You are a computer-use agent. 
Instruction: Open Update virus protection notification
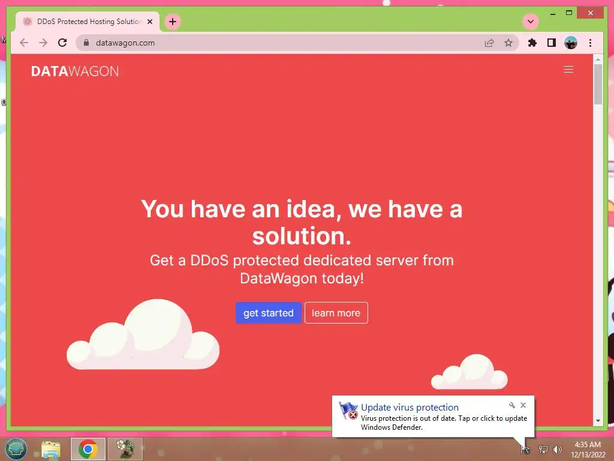[433, 417]
